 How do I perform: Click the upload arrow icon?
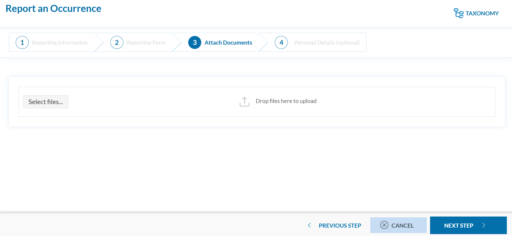[245, 102]
